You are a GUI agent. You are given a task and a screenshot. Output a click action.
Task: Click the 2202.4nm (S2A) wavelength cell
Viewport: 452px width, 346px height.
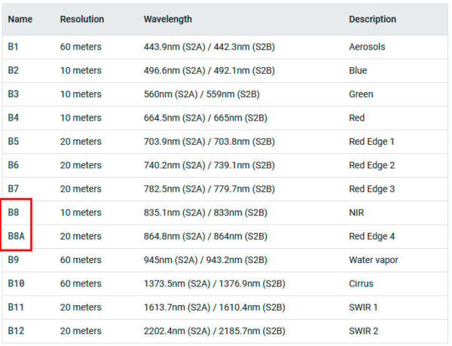point(215,331)
